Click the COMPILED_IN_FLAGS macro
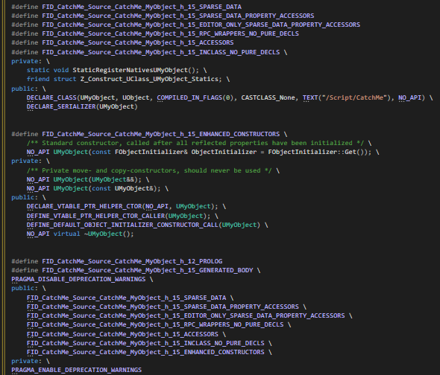This screenshot has width=440, height=375. (189, 97)
